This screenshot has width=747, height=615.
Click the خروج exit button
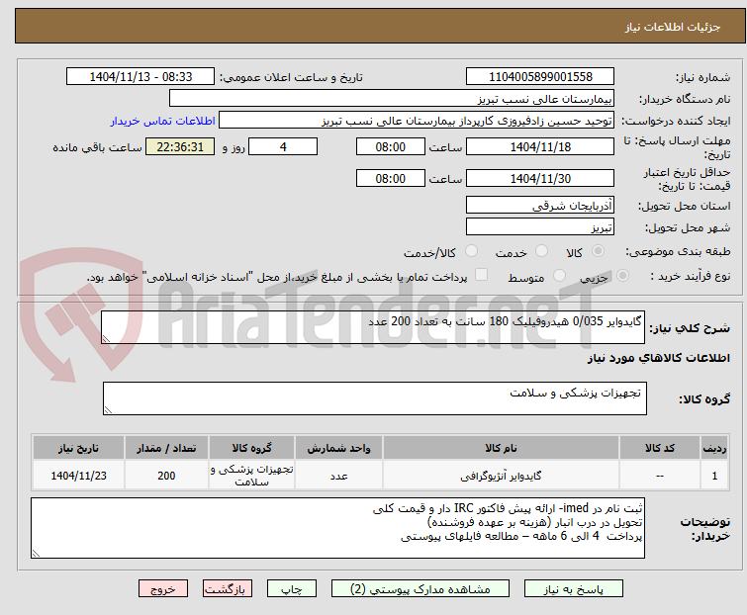(163, 589)
